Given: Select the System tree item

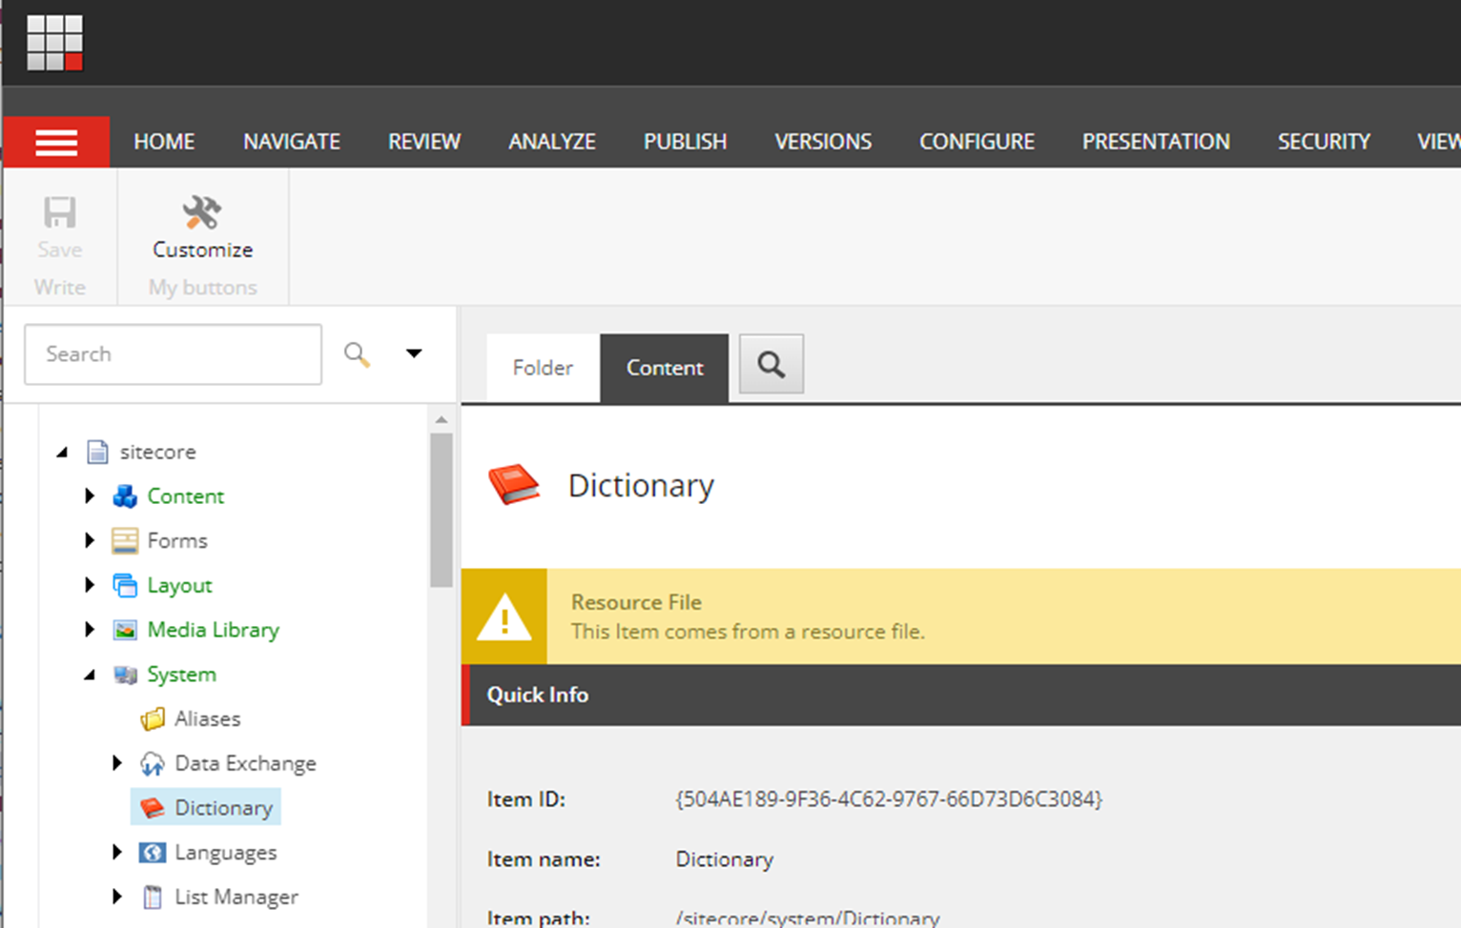Looking at the screenshot, I should tap(182, 675).
